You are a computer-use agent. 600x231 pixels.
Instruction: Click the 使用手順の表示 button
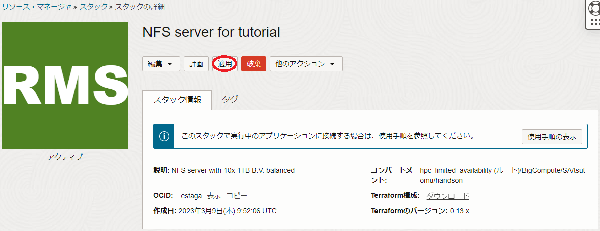coord(552,136)
